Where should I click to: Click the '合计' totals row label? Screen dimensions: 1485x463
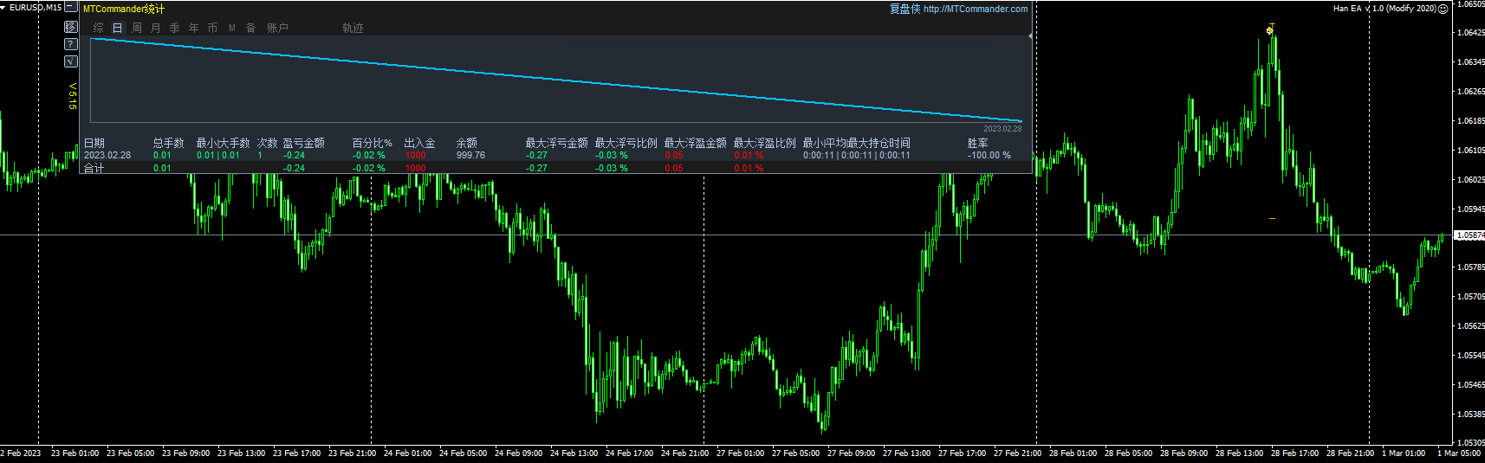click(x=94, y=168)
